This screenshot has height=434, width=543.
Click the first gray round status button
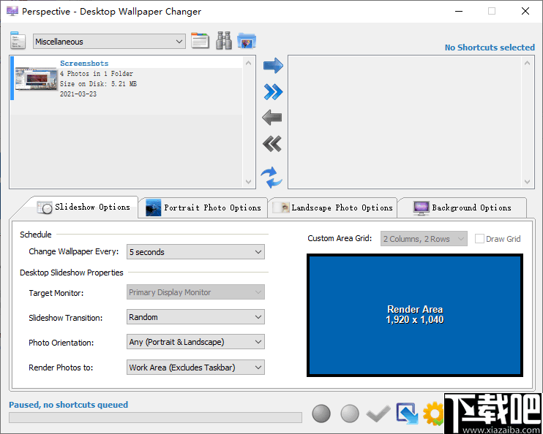pos(321,414)
